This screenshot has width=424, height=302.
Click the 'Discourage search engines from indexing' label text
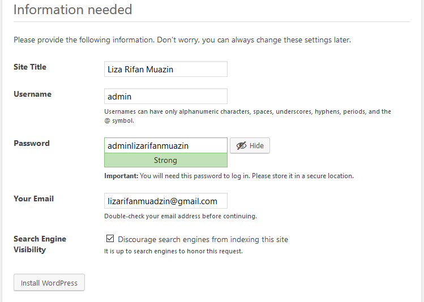point(203,239)
